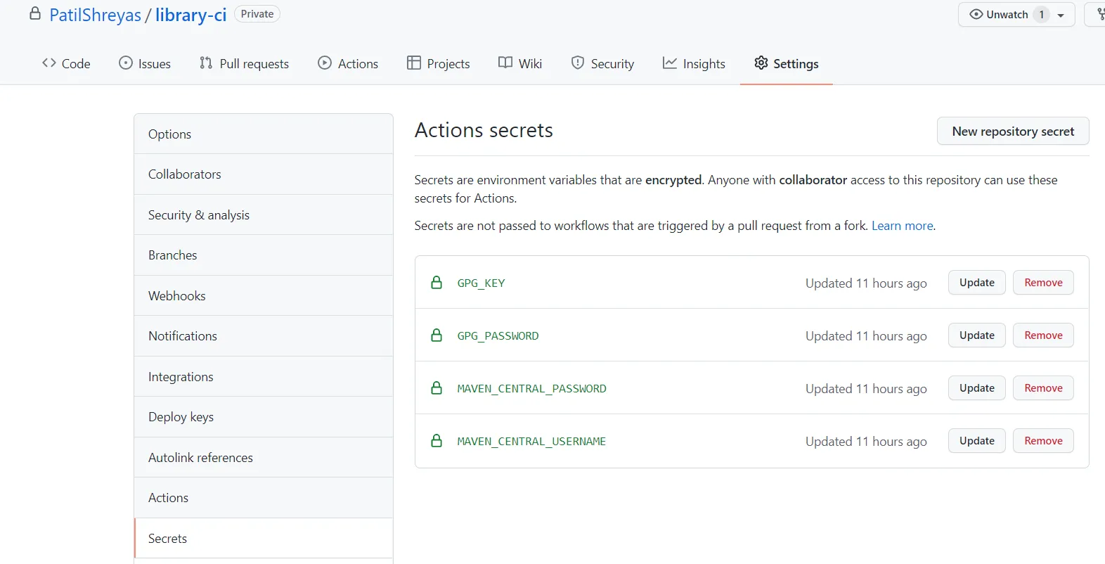Click the GPG_PASSWORD secret name

coord(498,335)
